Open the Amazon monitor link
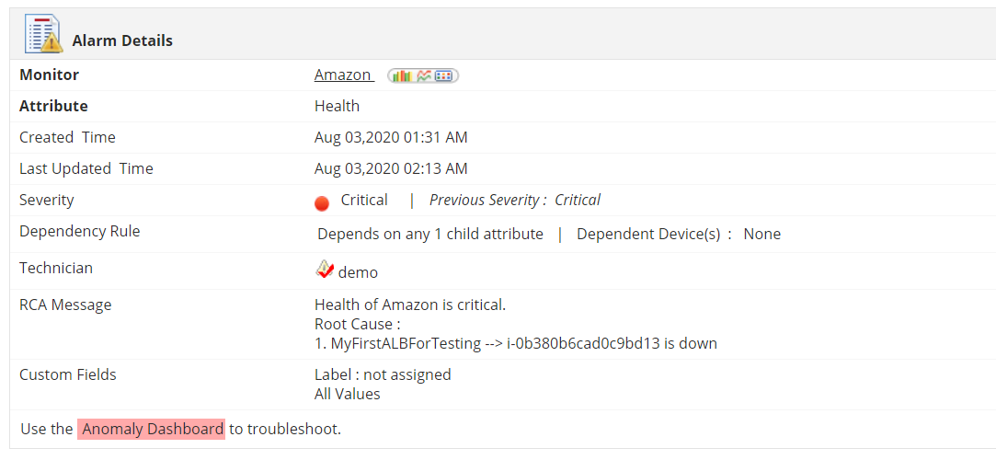The image size is (996, 460). coord(342,75)
